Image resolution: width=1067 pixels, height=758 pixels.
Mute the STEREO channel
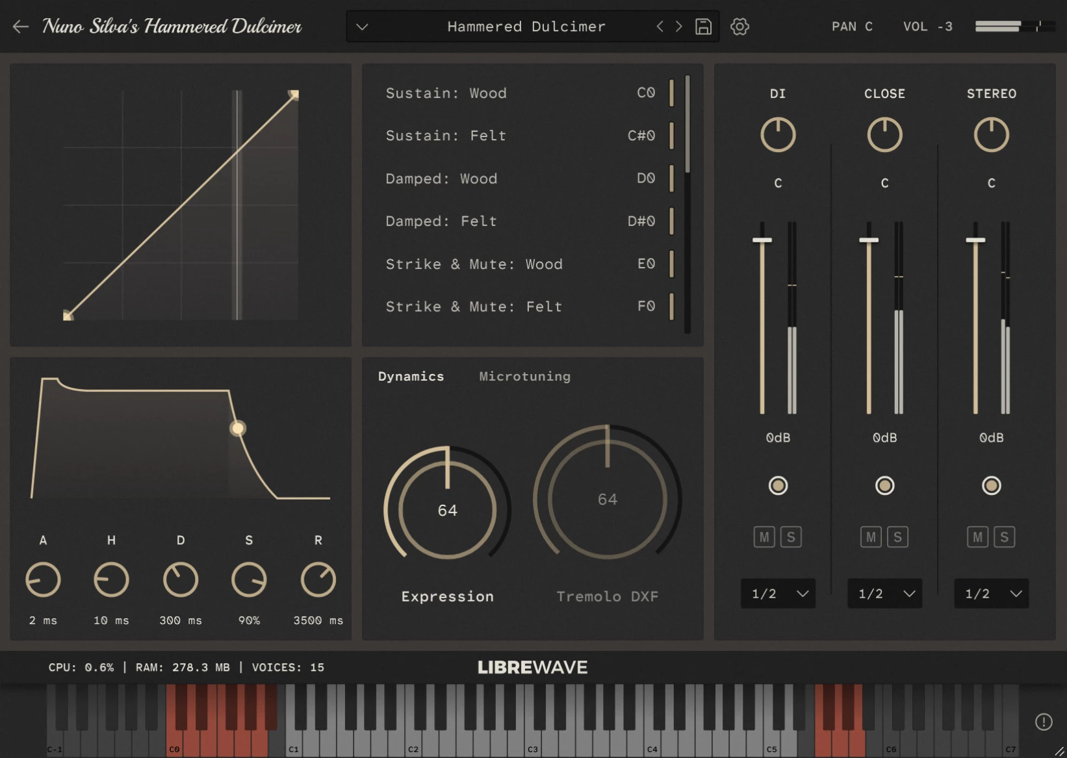[x=977, y=537]
